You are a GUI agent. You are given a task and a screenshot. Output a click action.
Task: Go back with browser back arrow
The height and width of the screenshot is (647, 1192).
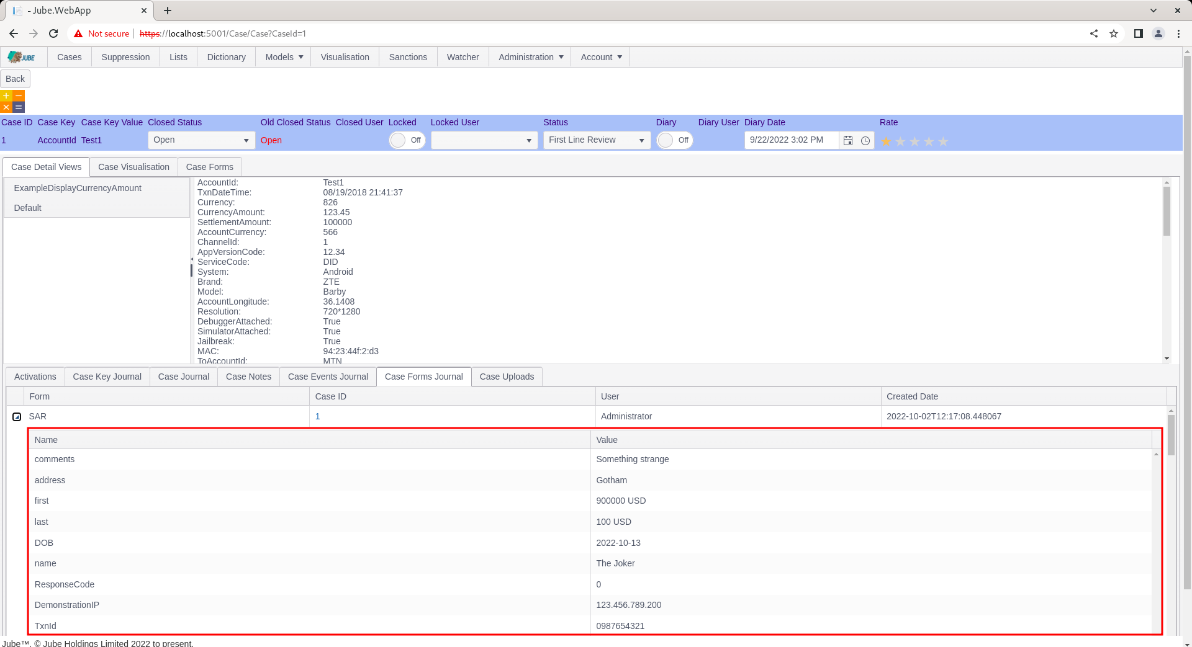(x=14, y=33)
